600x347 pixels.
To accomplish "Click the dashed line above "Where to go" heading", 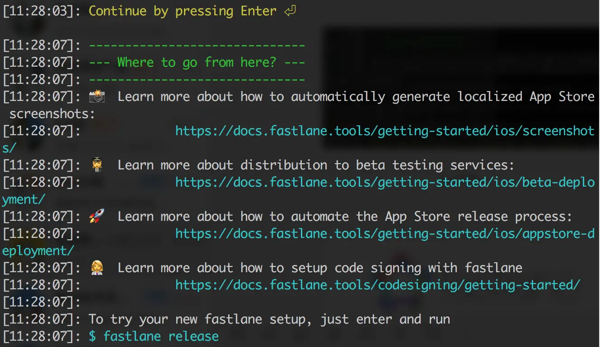I will coord(197,45).
